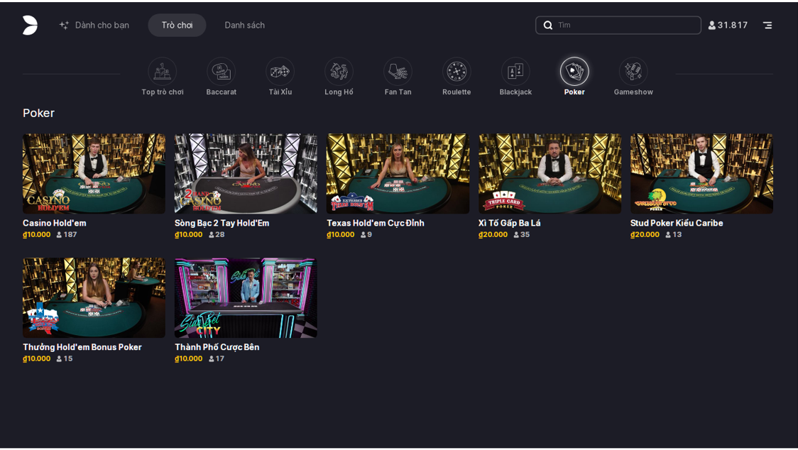The image size is (798, 450).
Task: Open the Texas Hold'em Cực Đỉnh thumbnail
Action: coord(398,174)
